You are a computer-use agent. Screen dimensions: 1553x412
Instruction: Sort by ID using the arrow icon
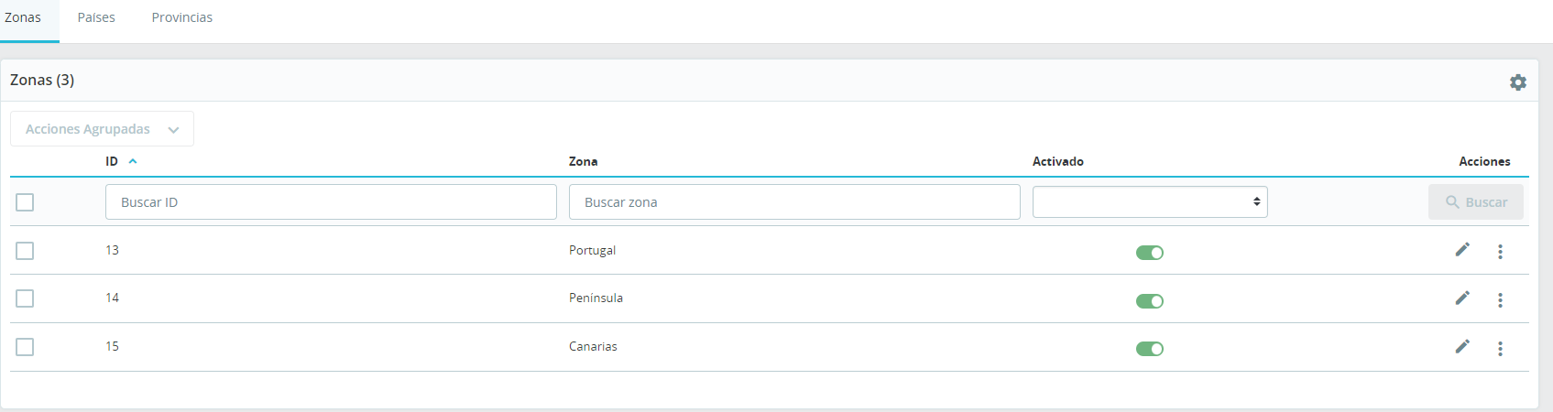pyautogui.click(x=133, y=161)
